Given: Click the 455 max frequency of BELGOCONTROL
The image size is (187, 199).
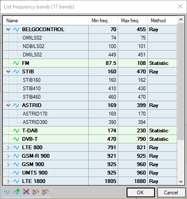Looking at the screenshot, I should click(141, 30).
